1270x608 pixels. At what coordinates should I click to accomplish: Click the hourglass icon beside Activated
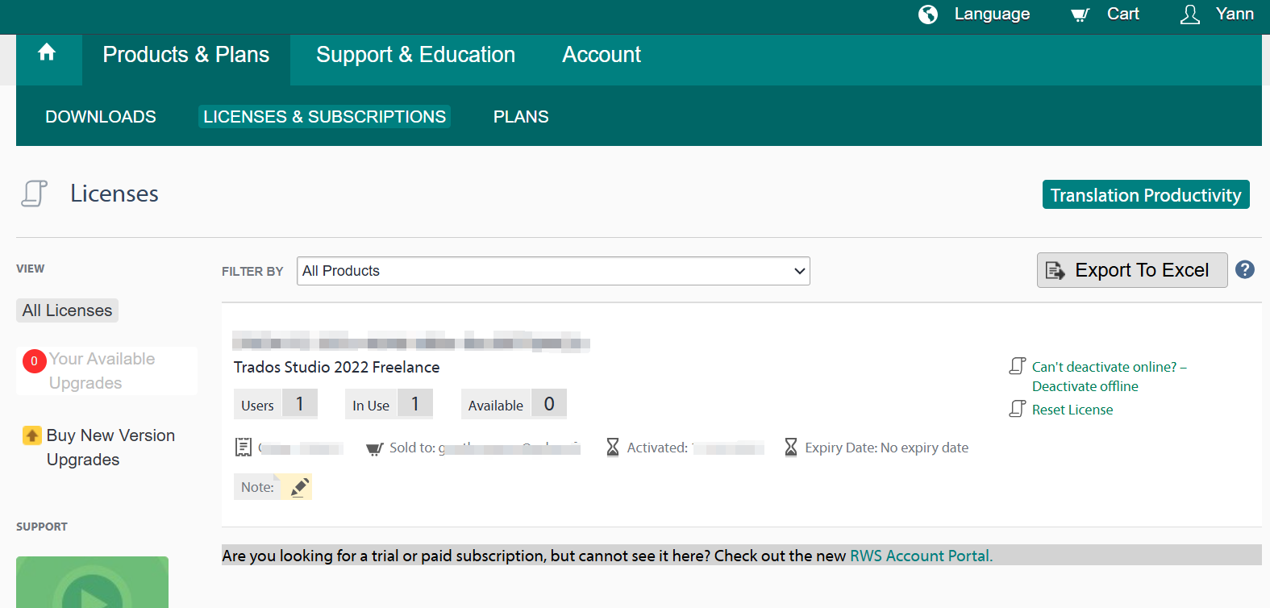point(613,447)
